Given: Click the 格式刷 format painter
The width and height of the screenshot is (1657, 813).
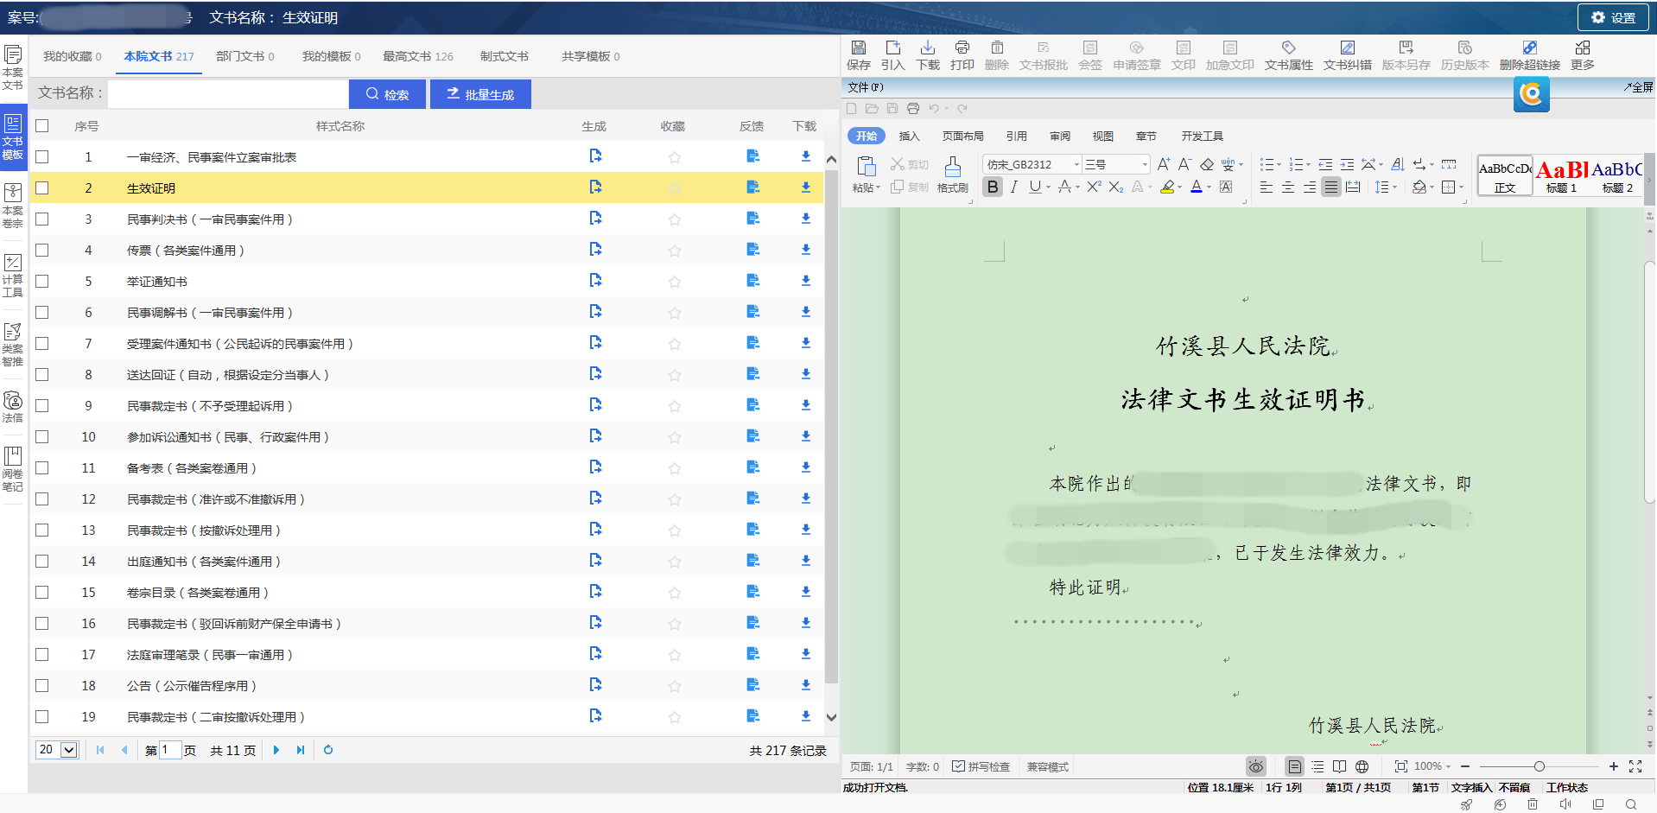Looking at the screenshot, I should pos(952,174).
